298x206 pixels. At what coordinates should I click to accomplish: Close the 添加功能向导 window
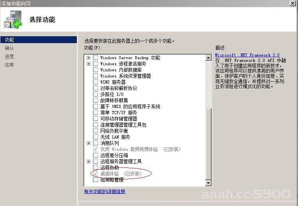(x=292, y=3)
